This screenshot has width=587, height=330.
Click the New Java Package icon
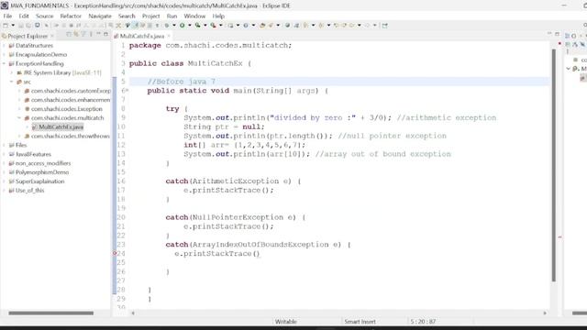(x=231, y=26)
